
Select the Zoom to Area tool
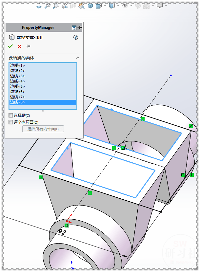coord(56,6)
